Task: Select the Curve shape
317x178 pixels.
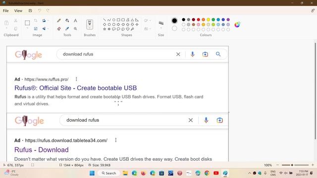Action: coord(109,20)
